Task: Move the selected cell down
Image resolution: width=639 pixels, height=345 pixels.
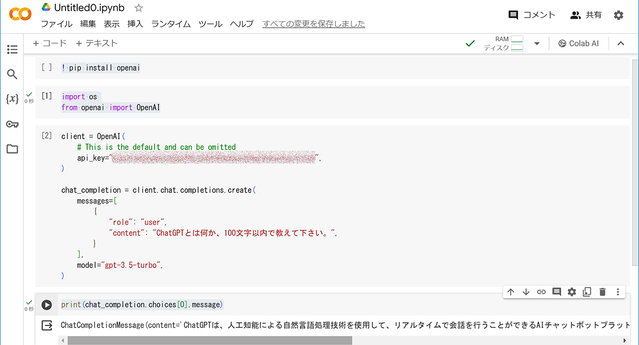Action: 526,292
